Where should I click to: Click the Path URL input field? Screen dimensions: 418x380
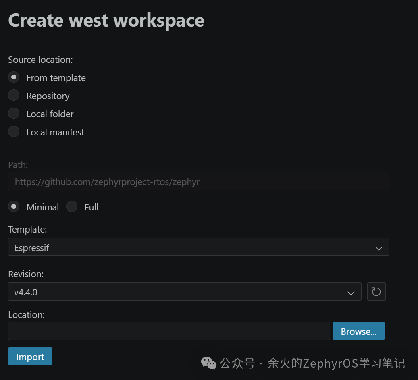[x=199, y=181]
